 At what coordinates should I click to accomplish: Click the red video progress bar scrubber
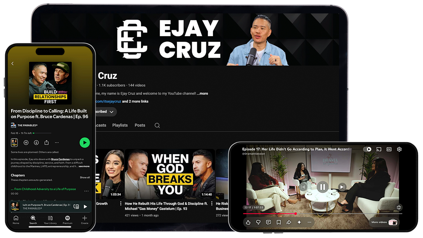(x=295, y=214)
